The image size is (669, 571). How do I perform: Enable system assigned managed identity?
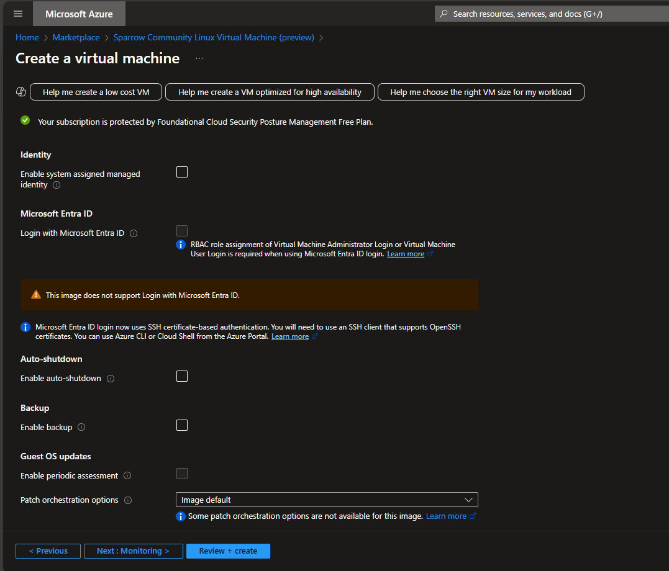(181, 172)
